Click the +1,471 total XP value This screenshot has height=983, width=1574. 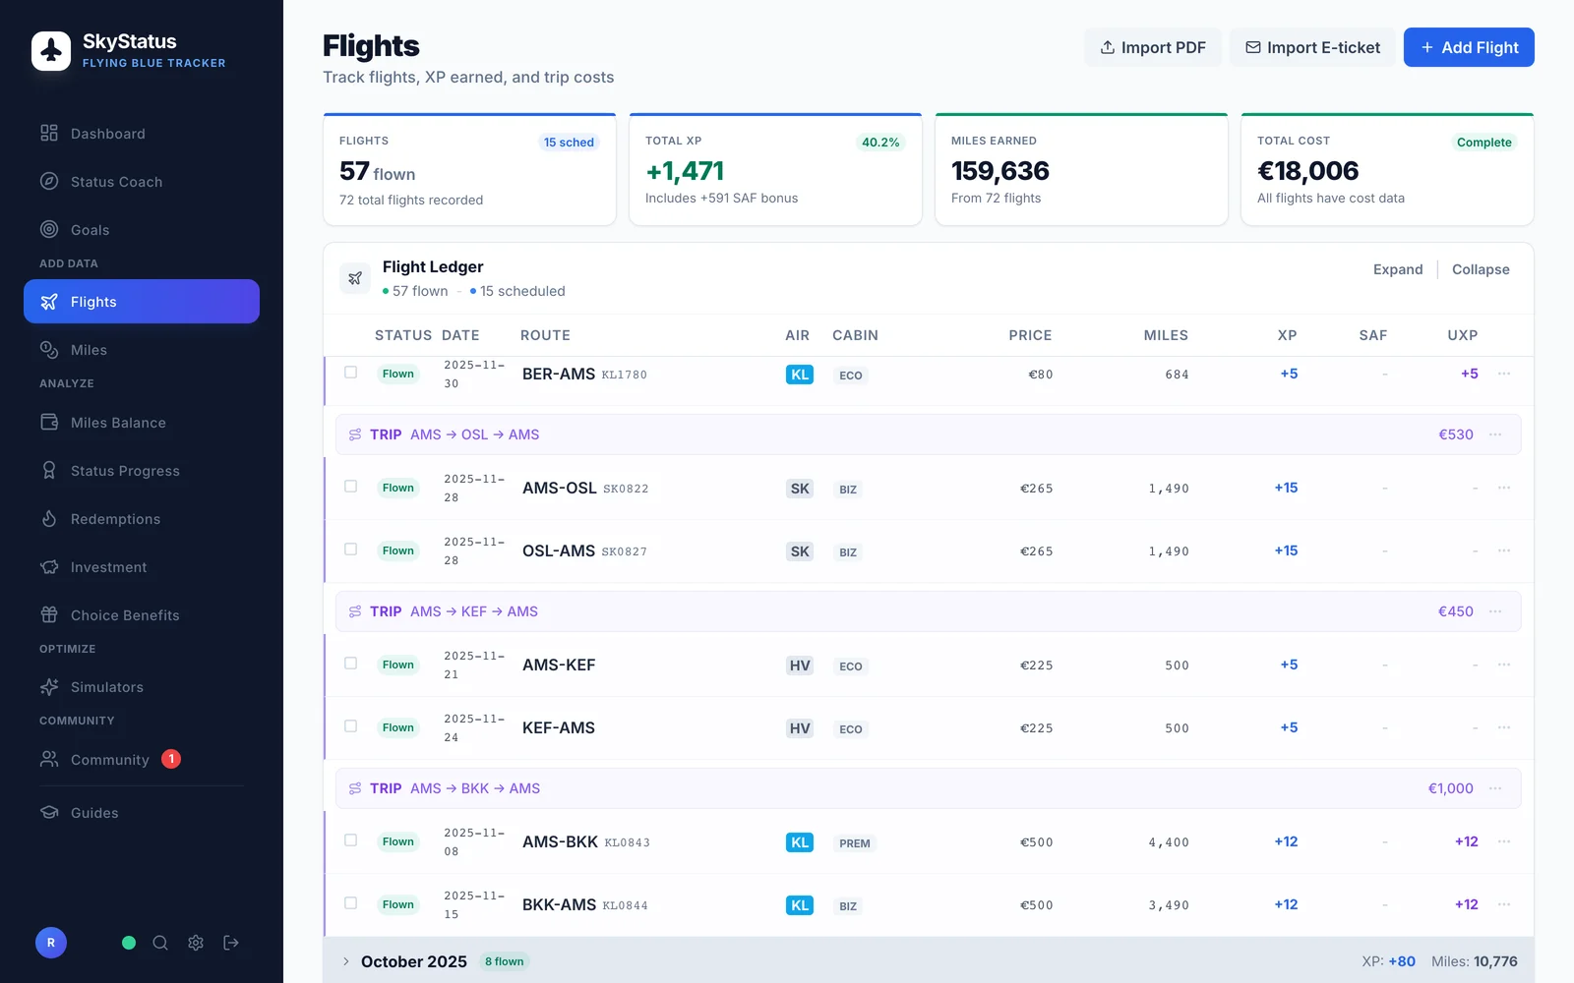[685, 171]
